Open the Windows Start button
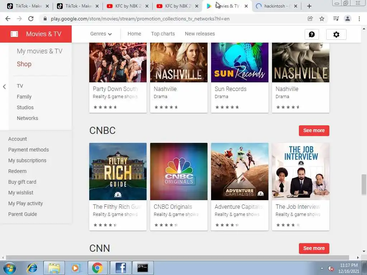Image resolution: width=367 pixels, height=275 pixels. [x=10, y=268]
